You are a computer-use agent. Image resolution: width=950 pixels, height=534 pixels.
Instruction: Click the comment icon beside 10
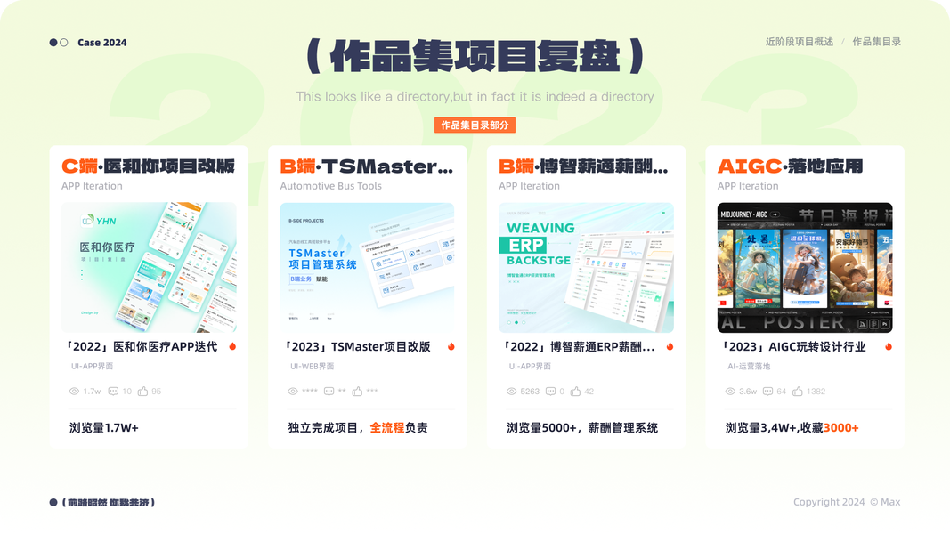coord(113,392)
